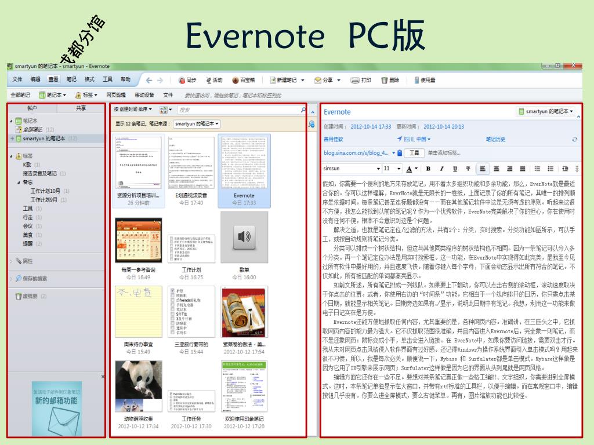Open 使用量 usage info
Screen dimensions: 594x445
(425, 80)
